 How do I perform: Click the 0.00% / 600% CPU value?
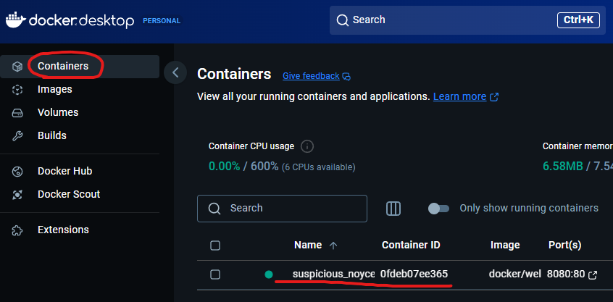coord(243,167)
